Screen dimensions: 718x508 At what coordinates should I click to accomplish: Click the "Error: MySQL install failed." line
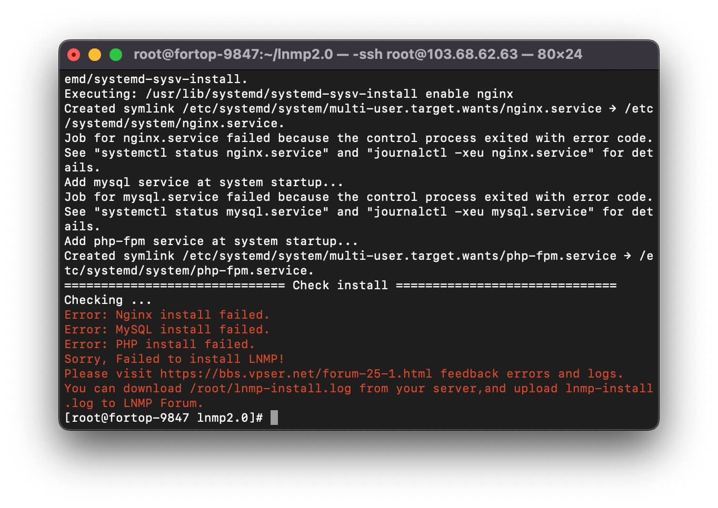(x=167, y=330)
